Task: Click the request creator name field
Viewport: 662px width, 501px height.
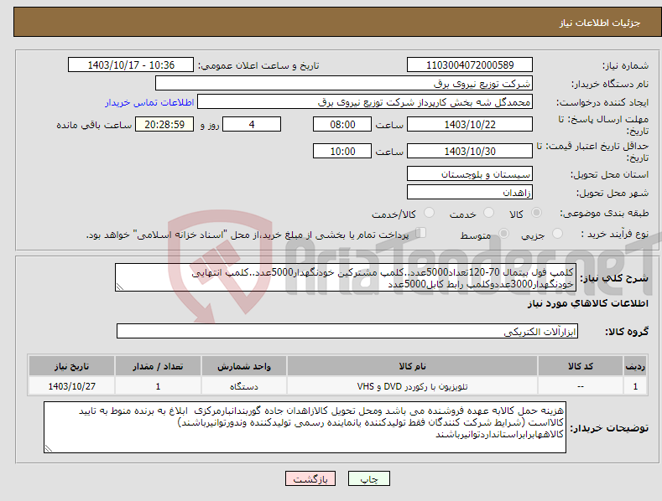Action: coord(365,101)
